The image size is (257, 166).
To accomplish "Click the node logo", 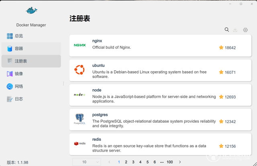I will (80, 94).
